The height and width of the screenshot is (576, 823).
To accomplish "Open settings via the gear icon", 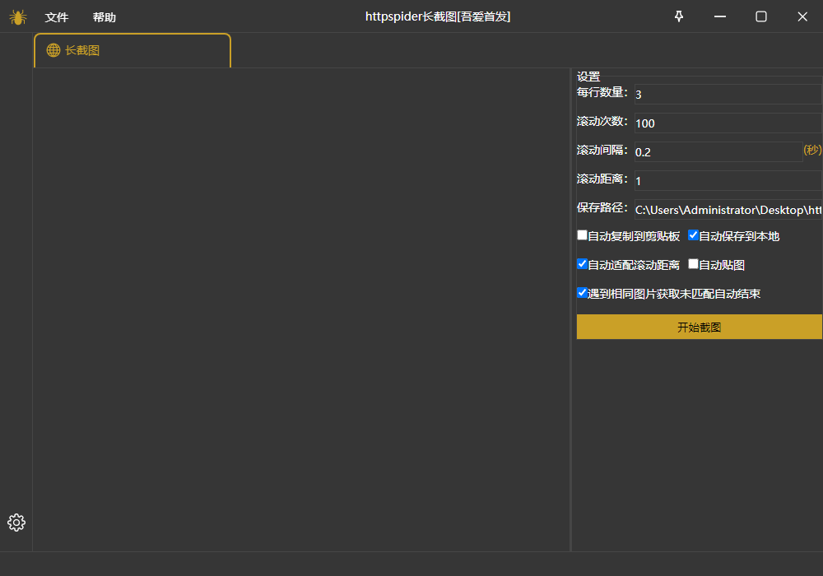I will click(x=16, y=522).
